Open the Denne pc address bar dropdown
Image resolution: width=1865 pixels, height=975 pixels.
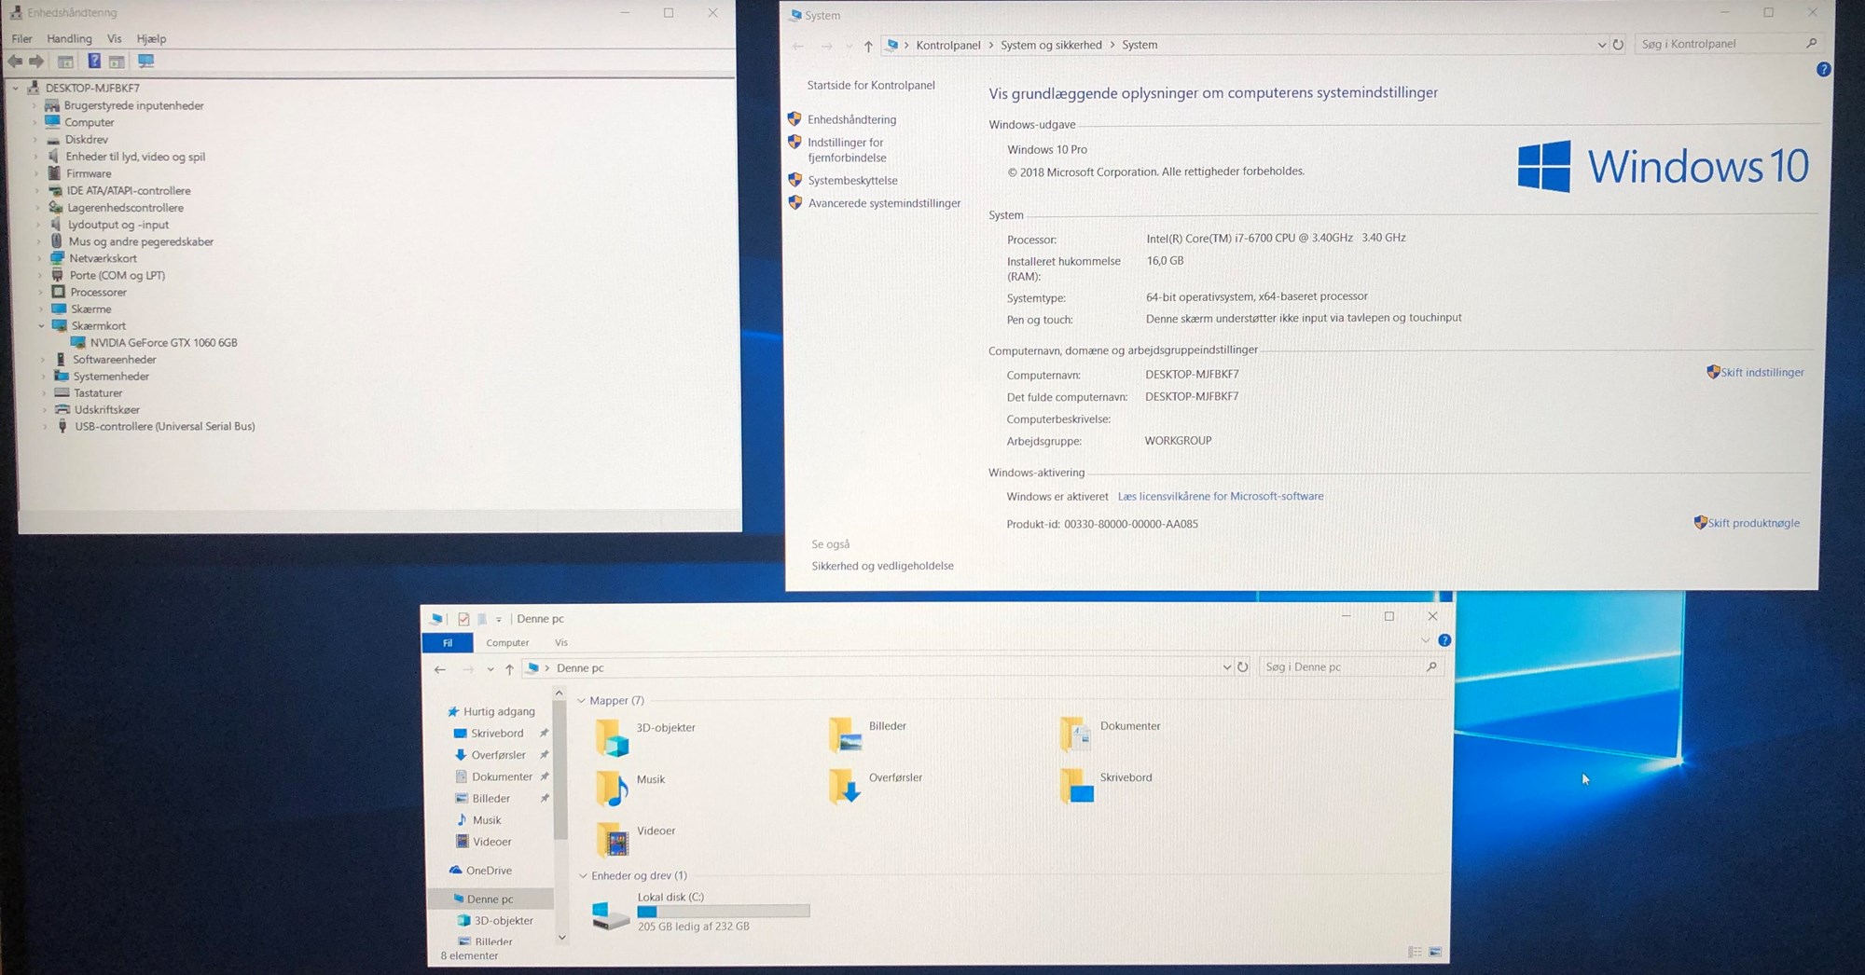tap(1226, 667)
